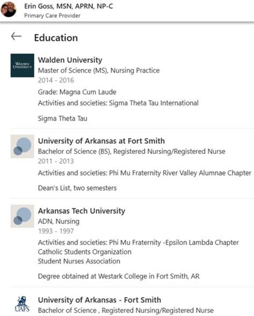Select the Degree obtained at Westark College note
Screen dimensions: 254x316
pyautogui.click(x=119, y=276)
